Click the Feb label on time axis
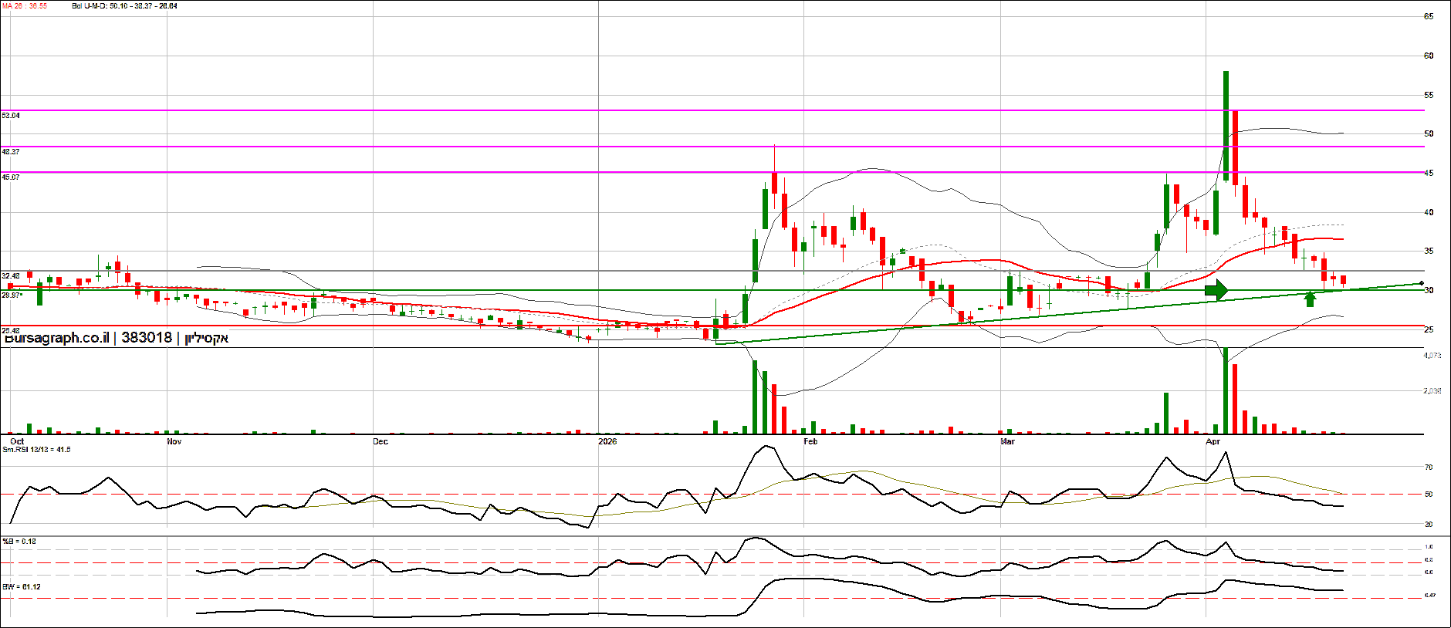Image resolution: width=1451 pixels, height=628 pixels. (810, 441)
